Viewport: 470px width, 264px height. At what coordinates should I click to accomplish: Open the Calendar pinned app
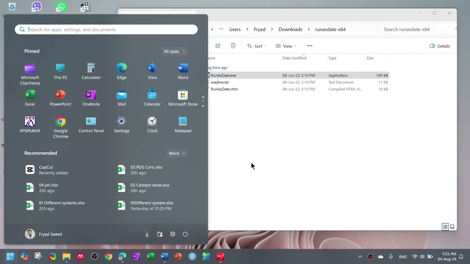152,98
